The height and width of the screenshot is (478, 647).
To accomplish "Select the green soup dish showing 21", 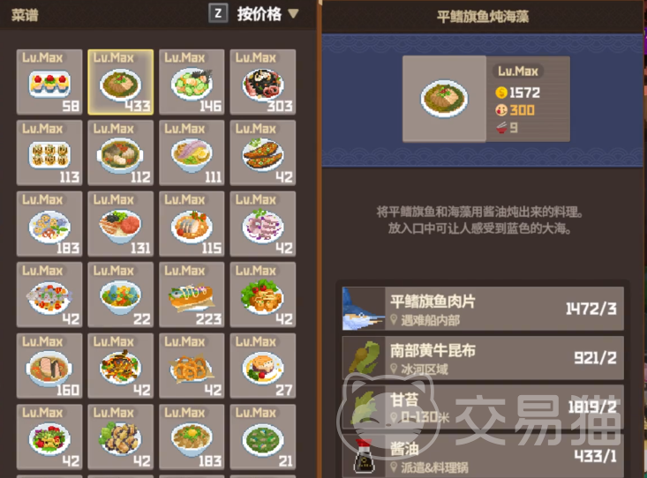I will 263,437.
